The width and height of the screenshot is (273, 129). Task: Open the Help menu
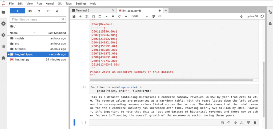pos(93,3)
